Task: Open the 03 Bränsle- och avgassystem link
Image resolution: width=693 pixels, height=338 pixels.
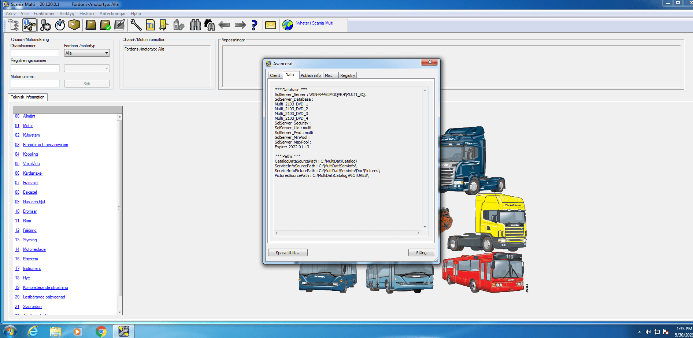Action: pos(45,144)
